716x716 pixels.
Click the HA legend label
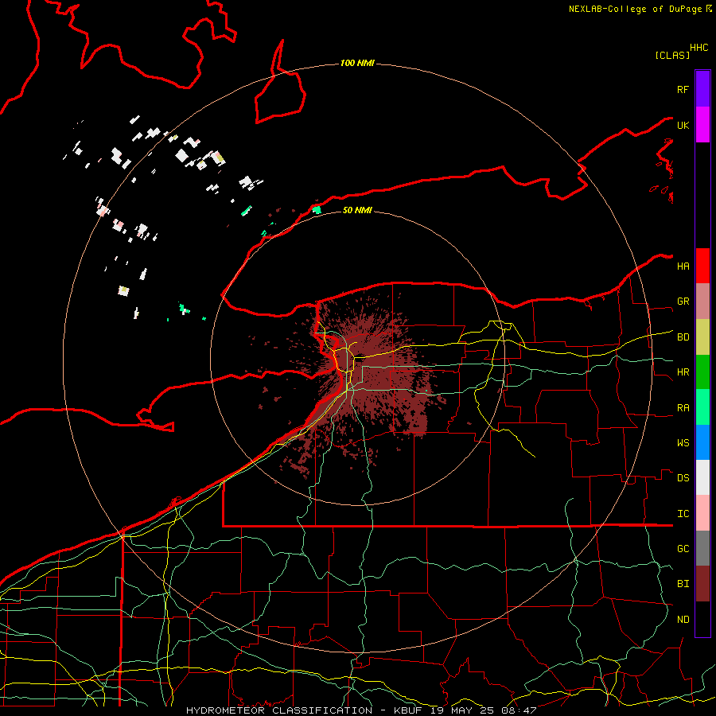click(683, 266)
